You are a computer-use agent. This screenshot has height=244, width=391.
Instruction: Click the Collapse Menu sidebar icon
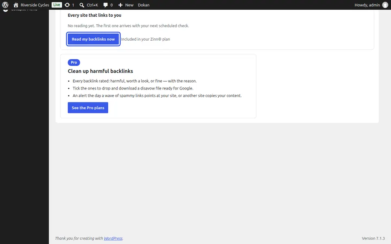tap(5, 11)
